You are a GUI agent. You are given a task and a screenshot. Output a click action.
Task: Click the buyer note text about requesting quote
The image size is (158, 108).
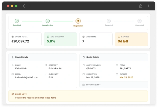point(36,98)
